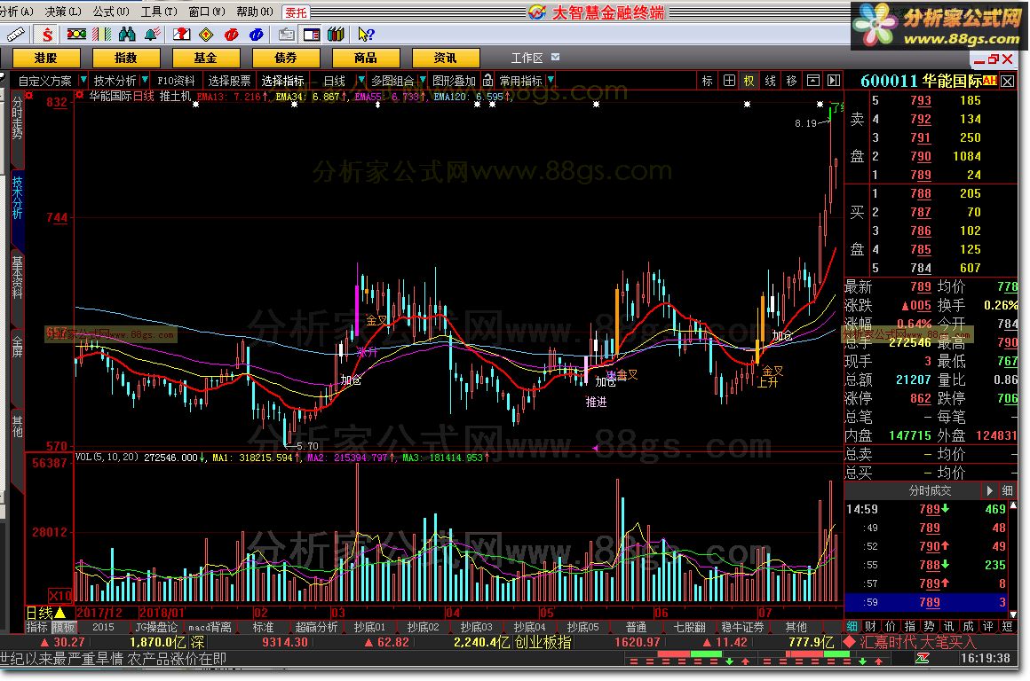Click the collapse panel icon in chart toolbar
1030x681 pixels.
tap(813, 80)
